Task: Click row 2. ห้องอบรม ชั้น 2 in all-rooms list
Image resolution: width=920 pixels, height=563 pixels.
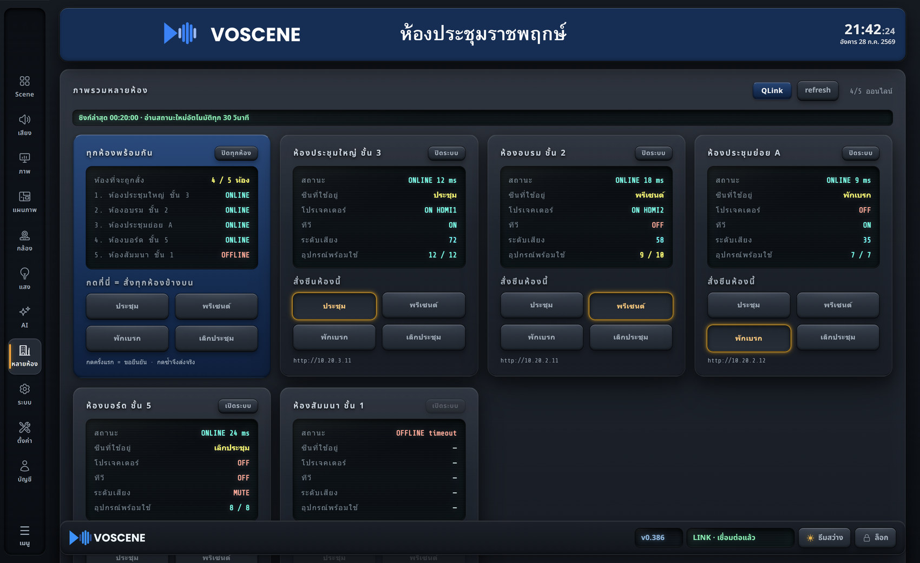Action: [x=172, y=210]
